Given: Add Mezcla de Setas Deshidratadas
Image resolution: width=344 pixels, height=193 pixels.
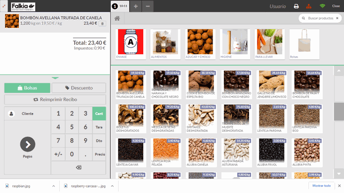Looking at the screenshot, I should 166,118.
